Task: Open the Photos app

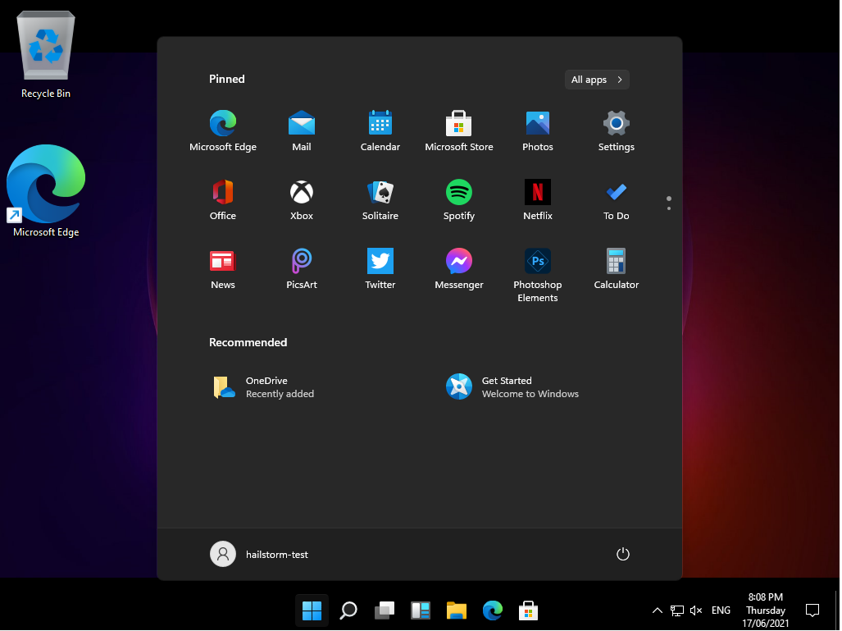Action: tap(538, 130)
